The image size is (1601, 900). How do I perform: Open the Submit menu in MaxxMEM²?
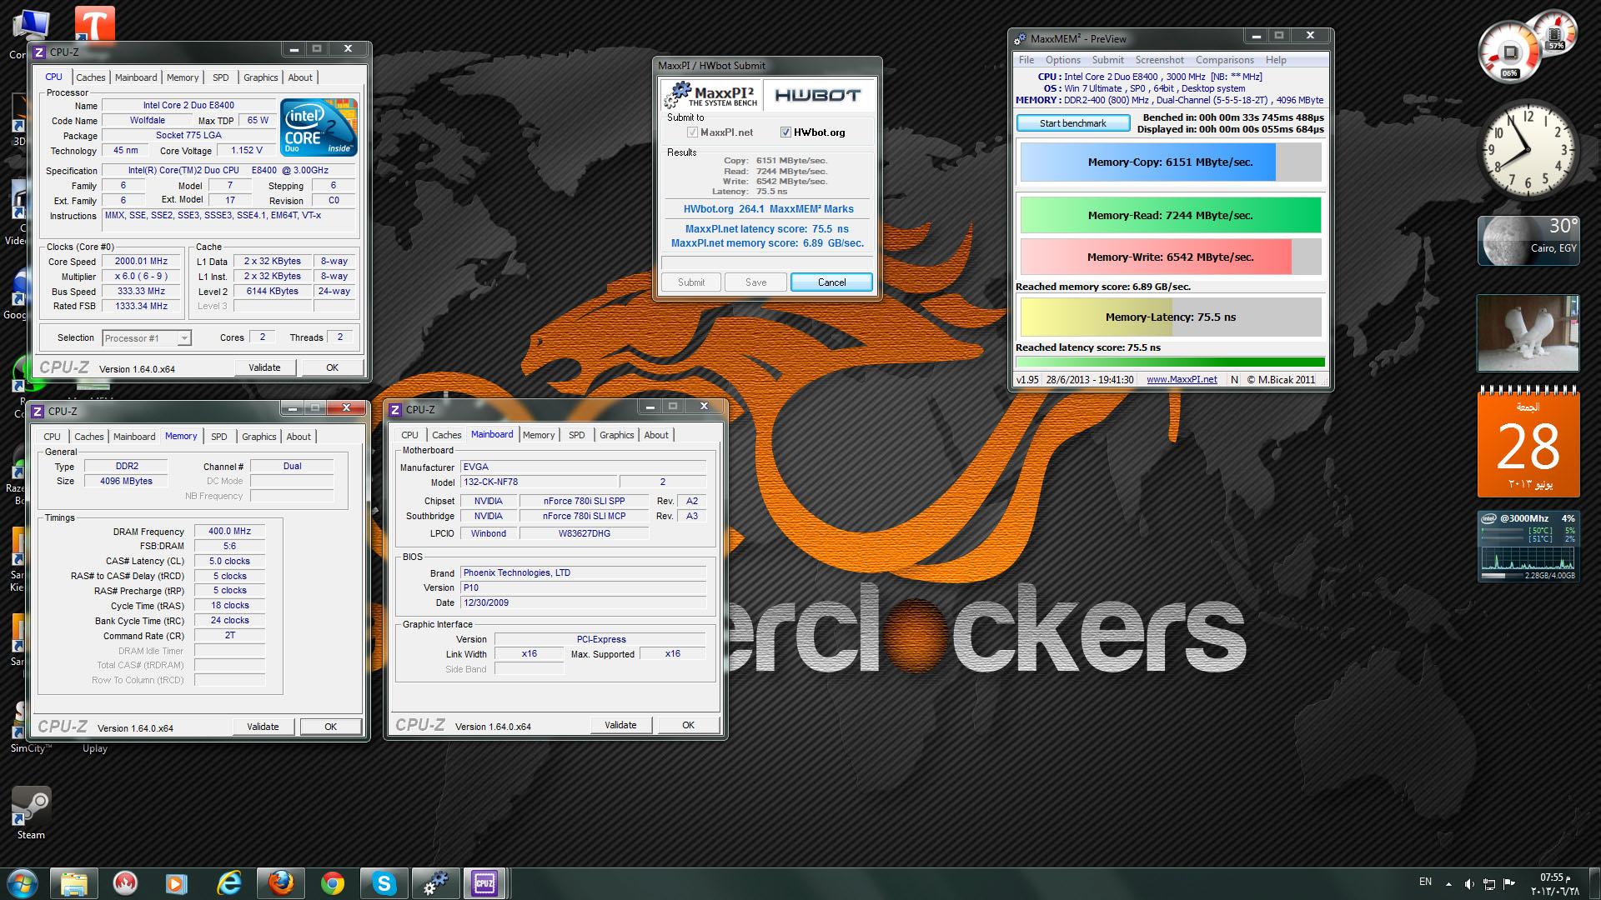(x=1108, y=60)
